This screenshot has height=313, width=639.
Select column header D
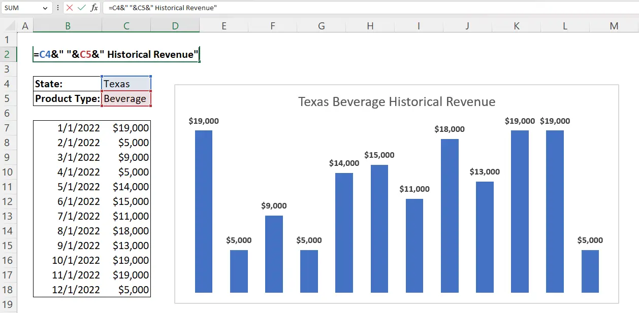175,25
